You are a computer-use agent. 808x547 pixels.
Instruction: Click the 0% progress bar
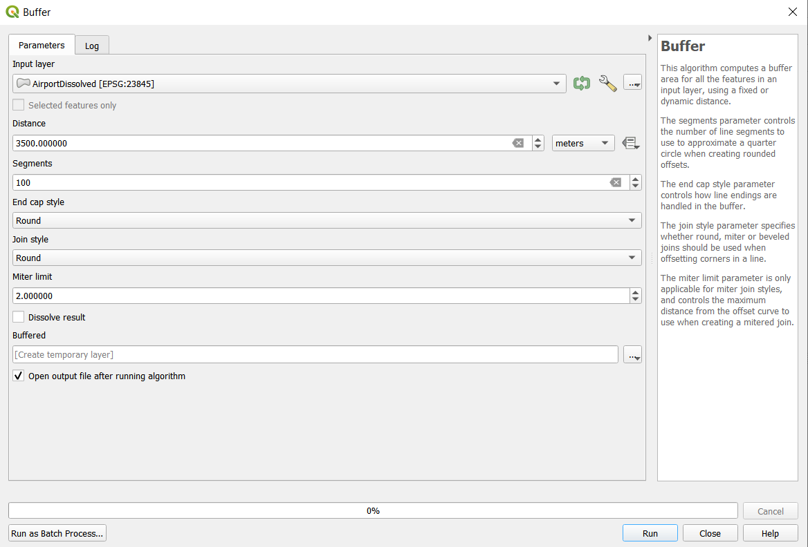373,510
